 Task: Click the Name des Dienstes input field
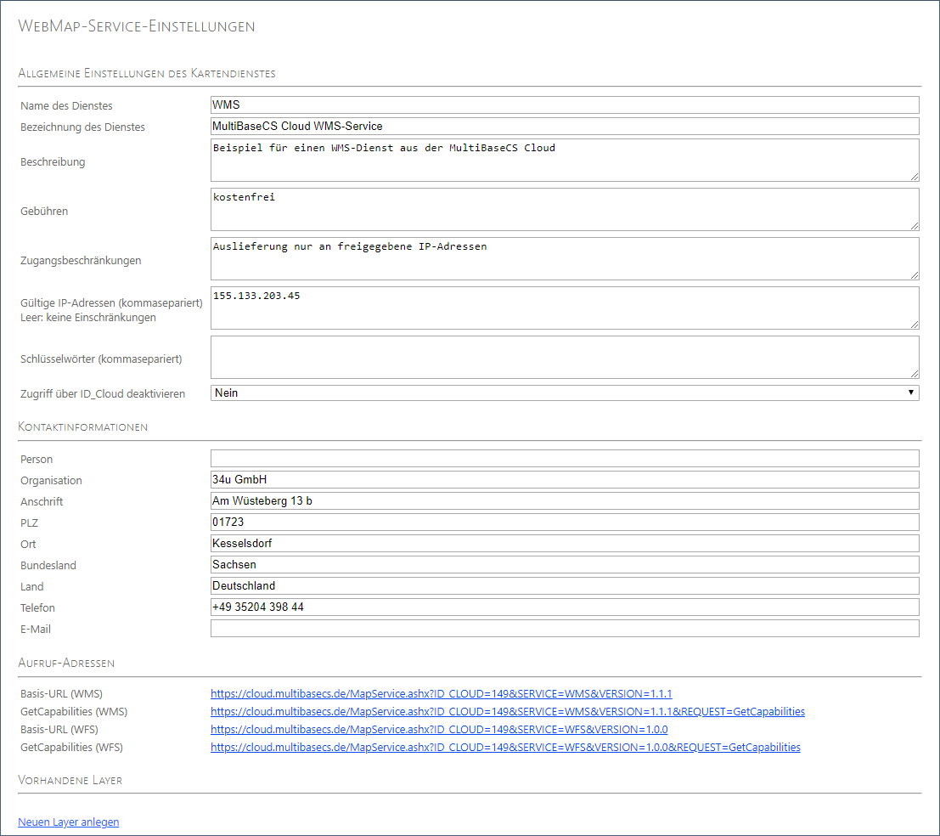[564, 105]
